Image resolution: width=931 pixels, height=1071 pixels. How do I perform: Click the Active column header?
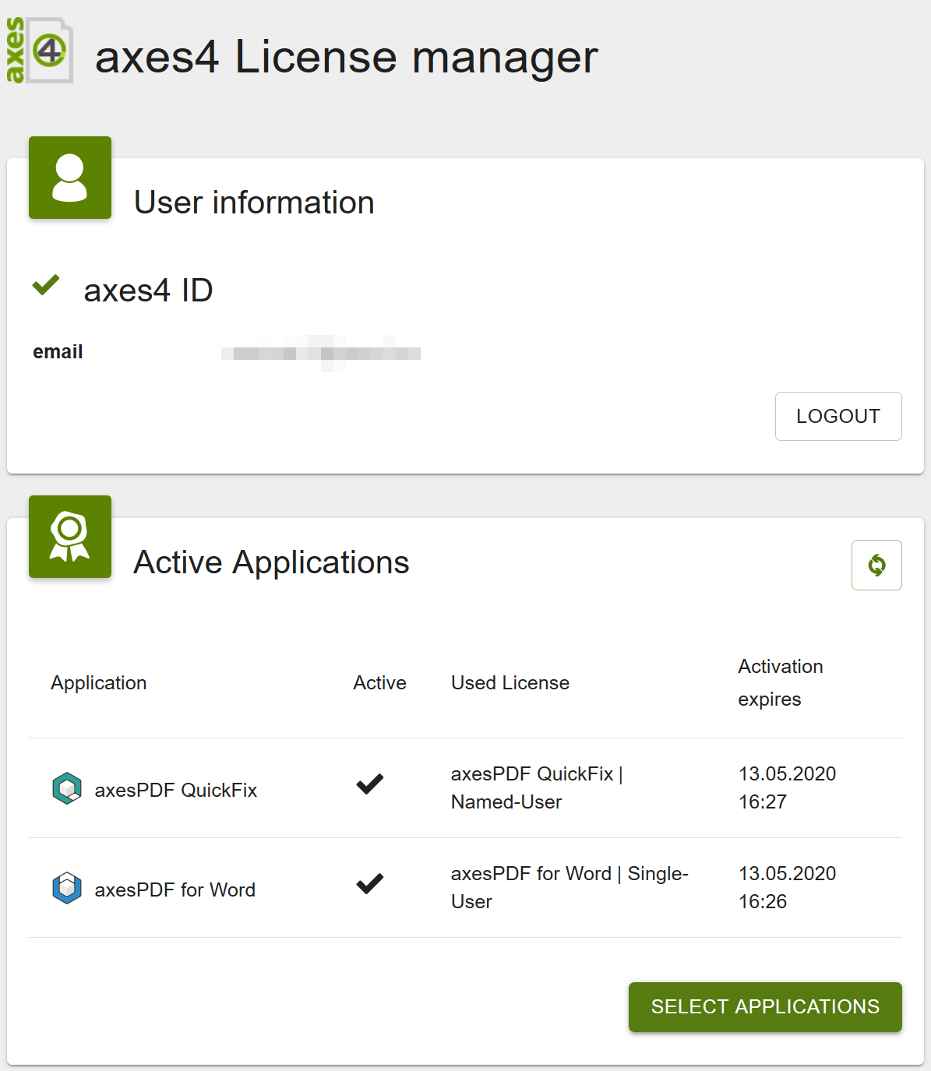coord(380,683)
